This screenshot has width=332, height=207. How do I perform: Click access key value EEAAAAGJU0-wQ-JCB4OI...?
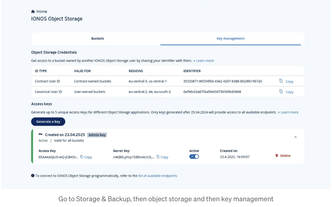point(58,157)
